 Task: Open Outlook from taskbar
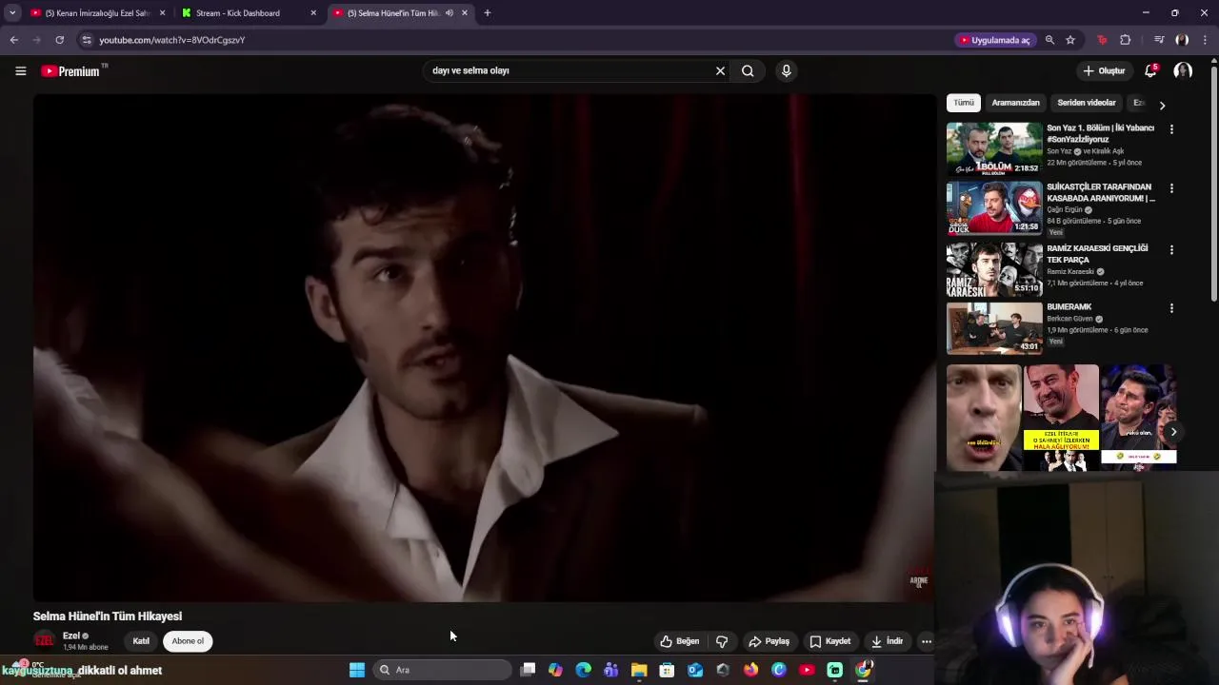pyautogui.click(x=695, y=670)
